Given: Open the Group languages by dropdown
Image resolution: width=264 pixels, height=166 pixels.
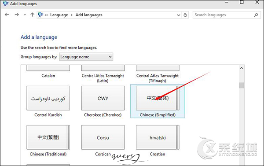Looking at the screenshot, I should point(86,57).
